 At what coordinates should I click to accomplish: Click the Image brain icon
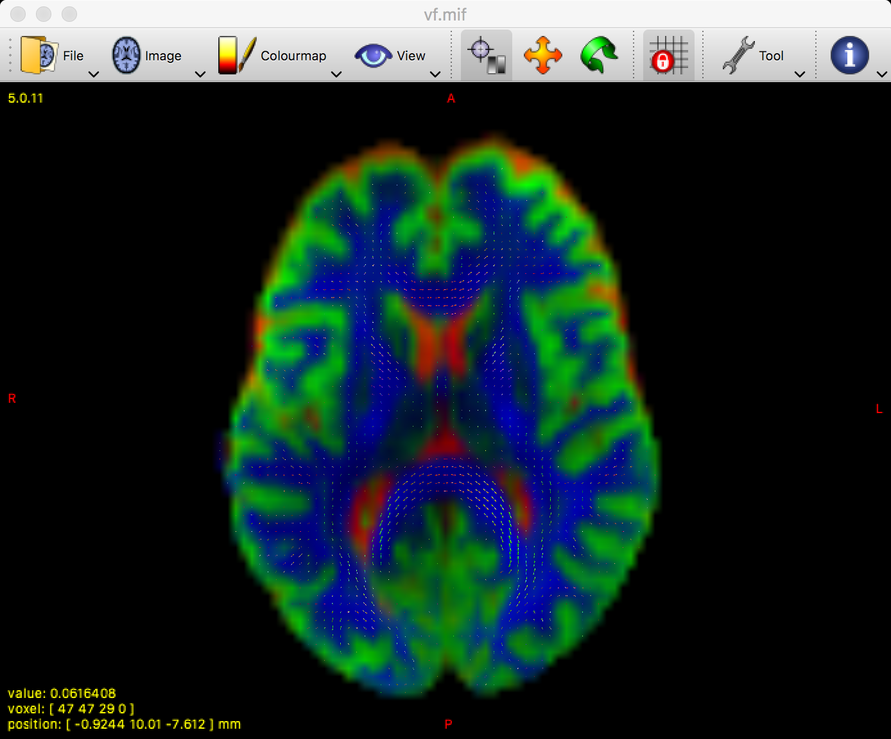click(126, 55)
